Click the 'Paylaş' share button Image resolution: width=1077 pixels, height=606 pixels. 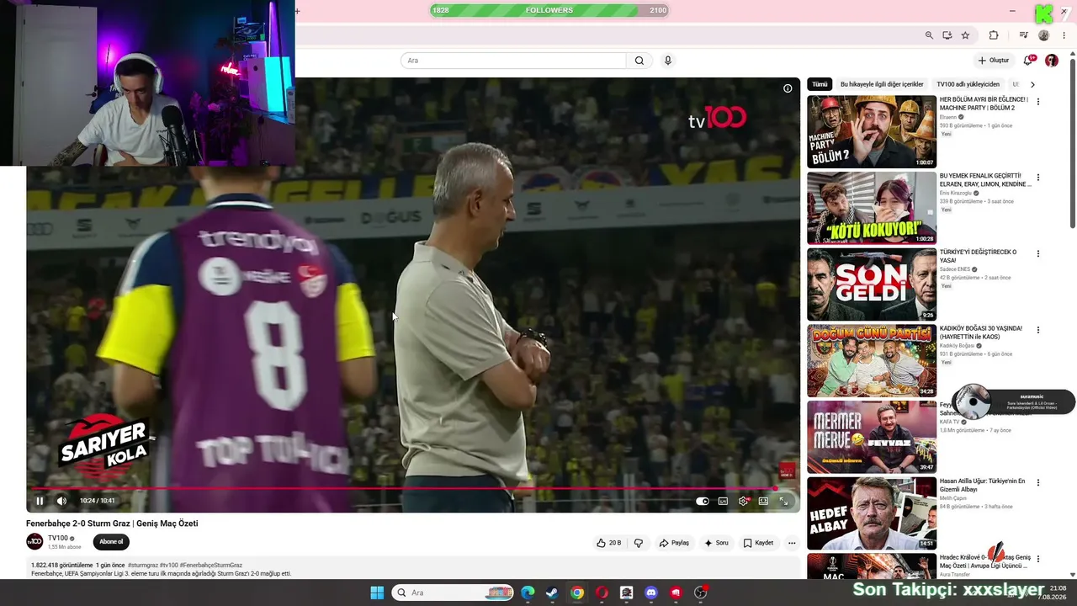674,543
